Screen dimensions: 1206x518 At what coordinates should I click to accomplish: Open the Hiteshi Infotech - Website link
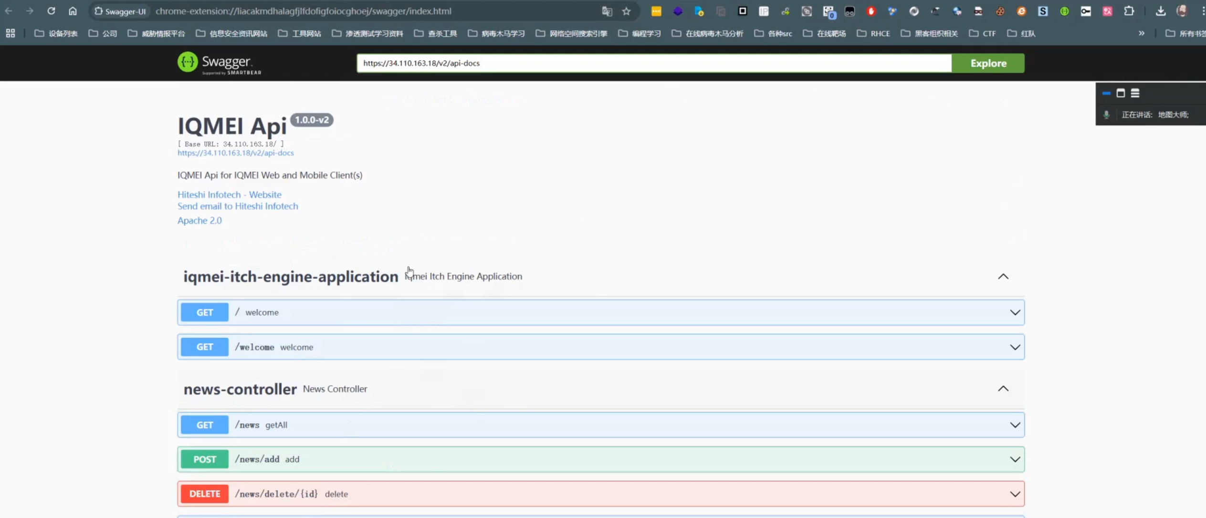click(x=229, y=195)
